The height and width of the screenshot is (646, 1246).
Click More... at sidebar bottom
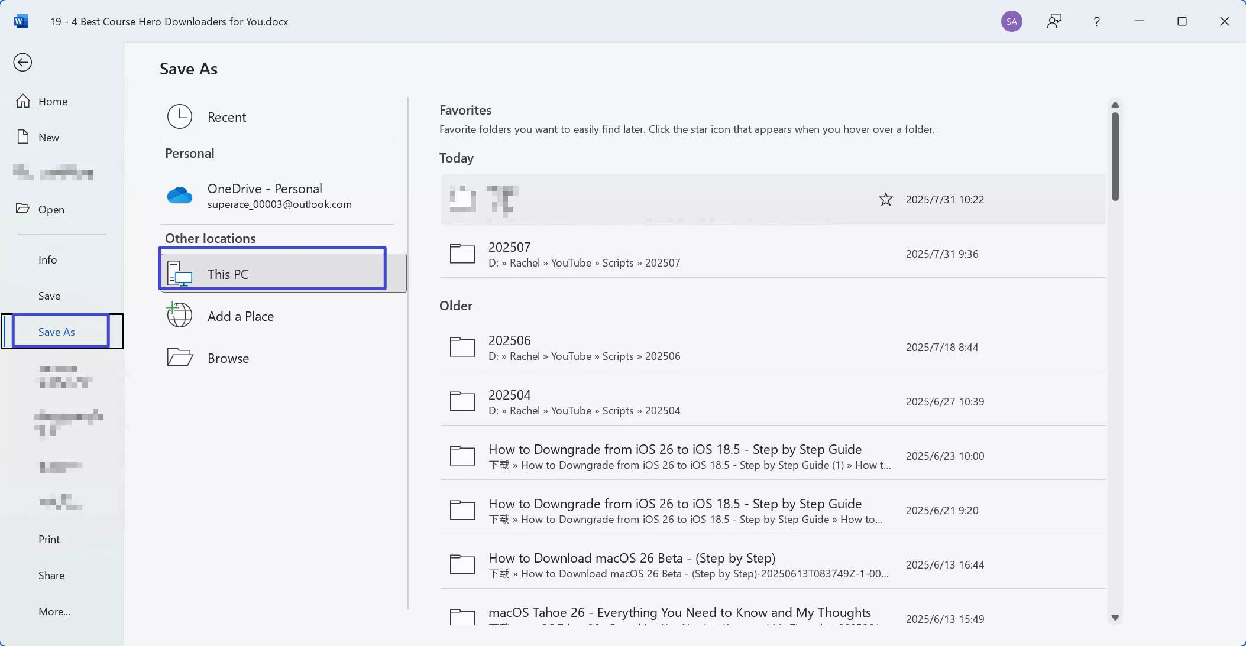click(x=54, y=611)
